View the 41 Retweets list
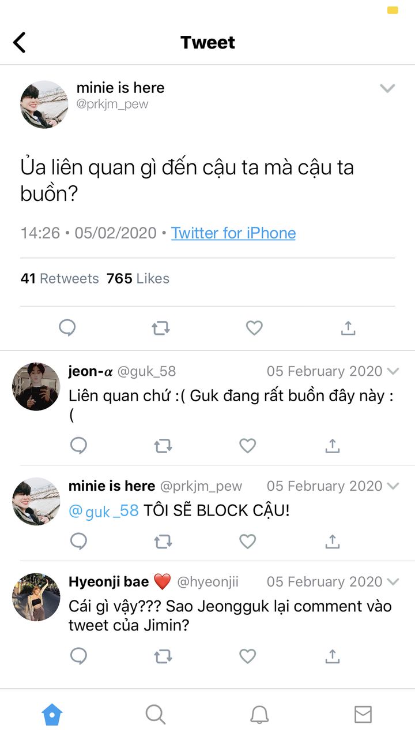Screen dimensions: 415x739 [x=60, y=278]
